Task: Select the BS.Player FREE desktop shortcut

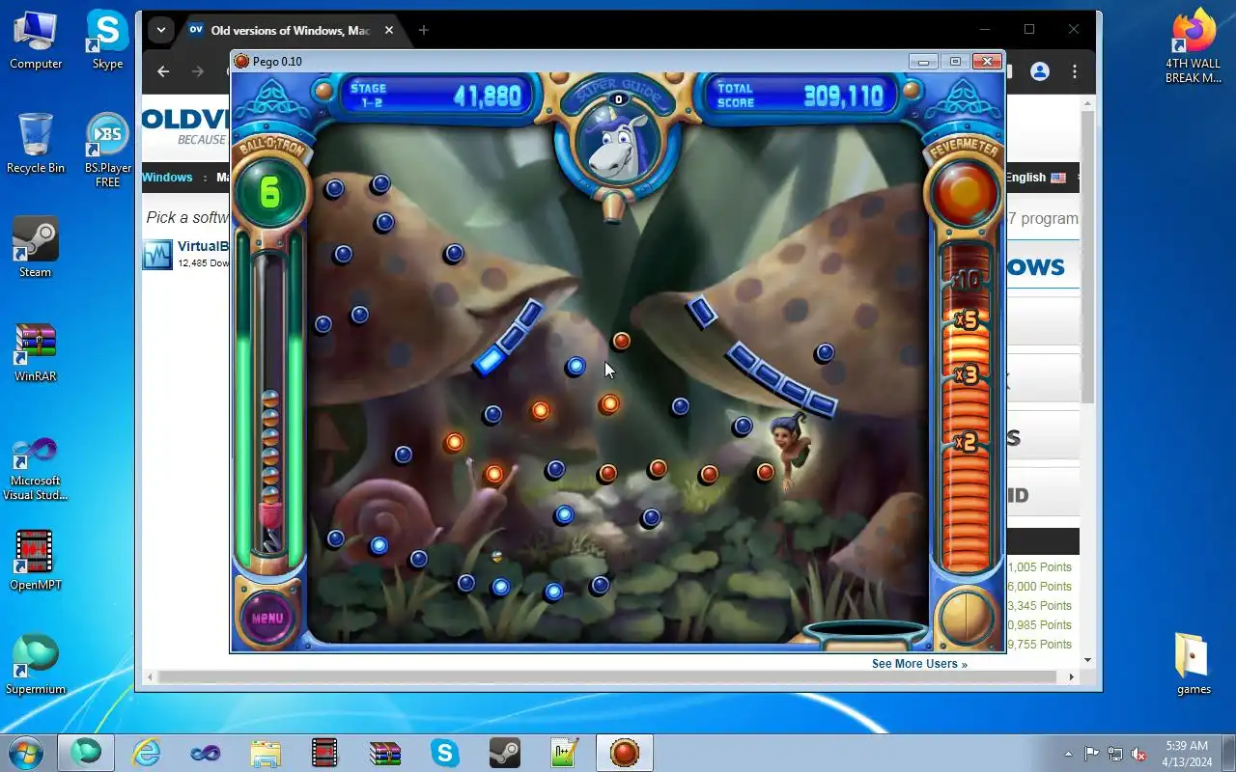Action: click(107, 150)
